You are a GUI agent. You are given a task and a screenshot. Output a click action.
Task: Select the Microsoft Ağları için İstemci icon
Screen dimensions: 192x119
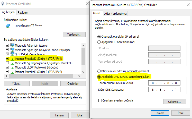(12, 45)
